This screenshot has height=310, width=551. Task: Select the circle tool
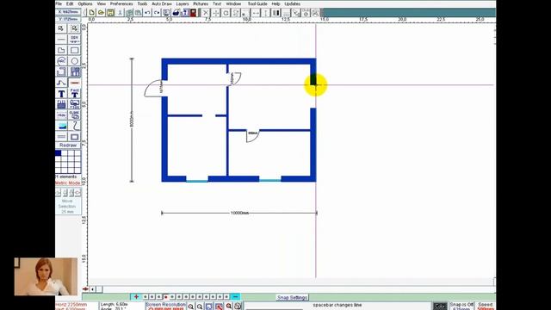tap(75, 61)
